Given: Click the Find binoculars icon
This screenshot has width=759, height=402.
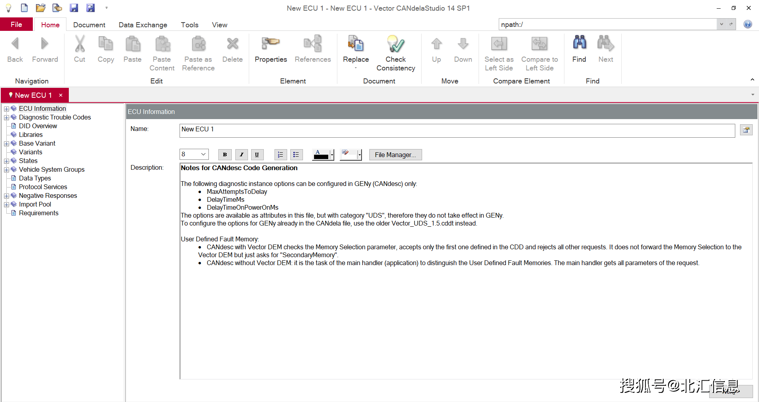Looking at the screenshot, I should coord(579,44).
